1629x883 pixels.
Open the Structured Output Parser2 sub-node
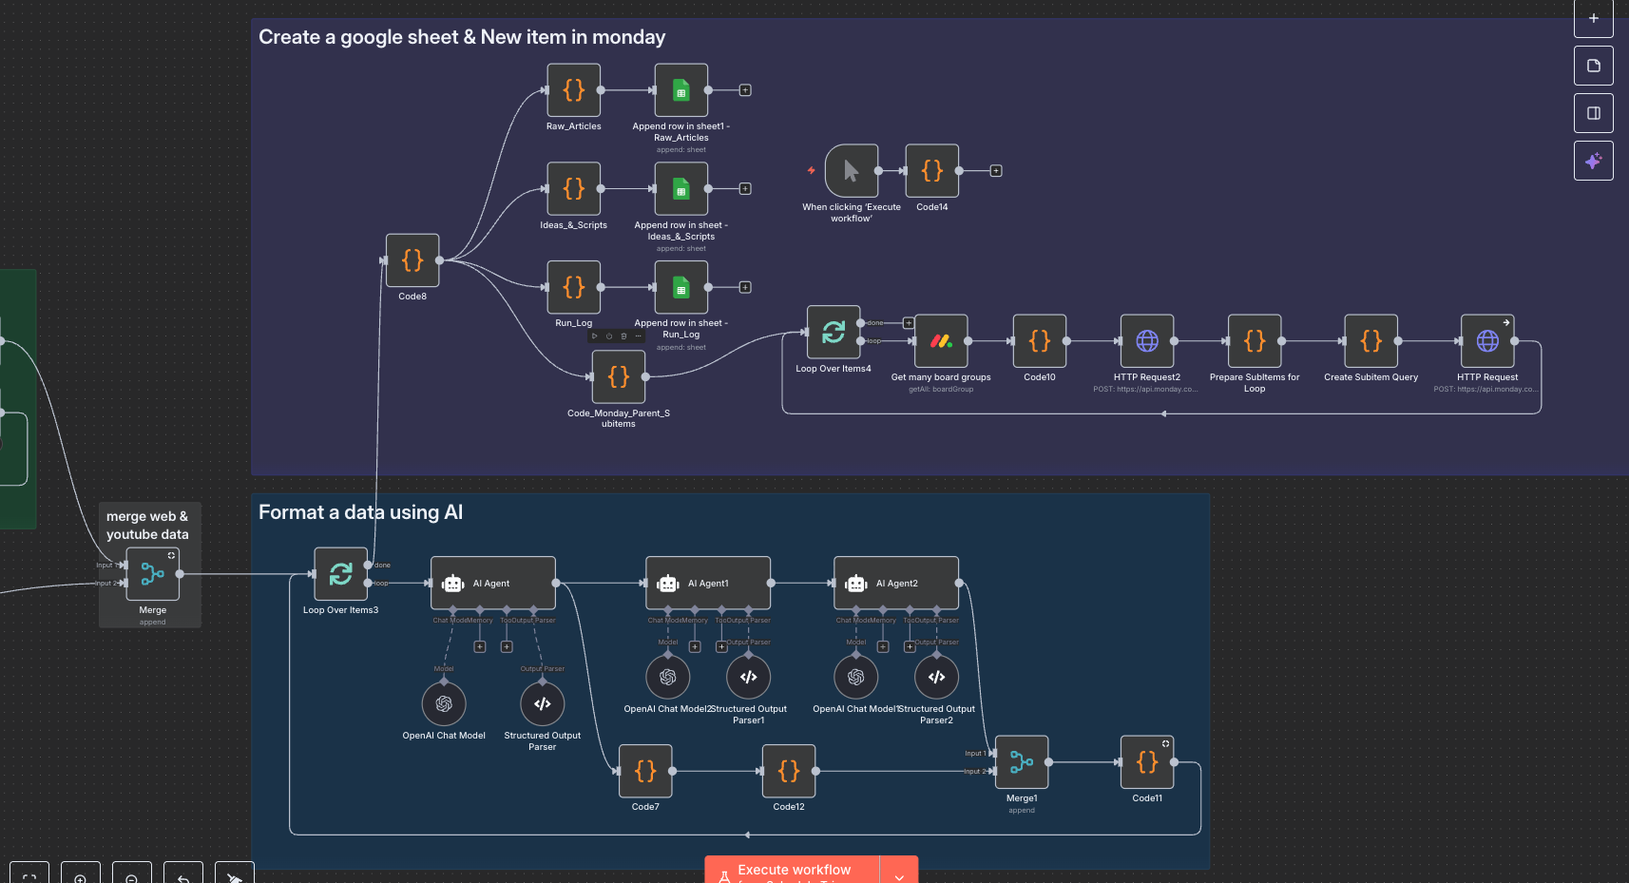tap(936, 678)
